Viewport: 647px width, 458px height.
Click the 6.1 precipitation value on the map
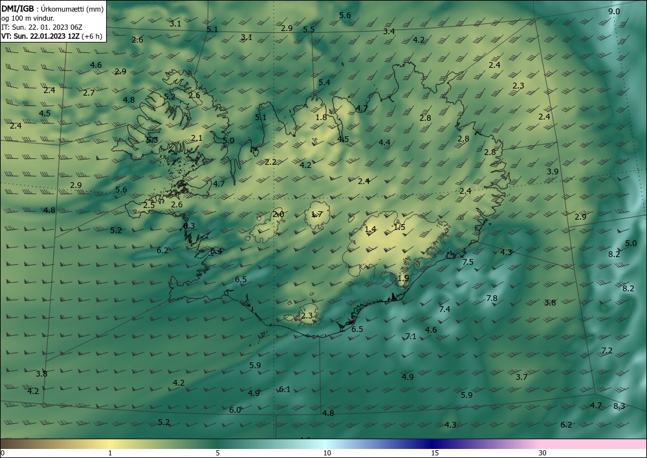(x=284, y=390)
